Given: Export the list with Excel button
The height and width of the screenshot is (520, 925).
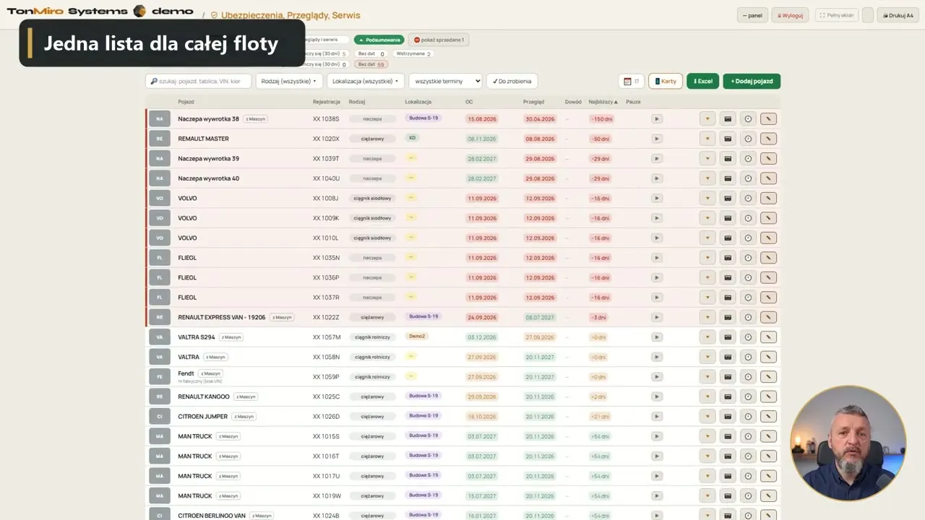Looking at the screenshot, I should (x=703, y=82).
